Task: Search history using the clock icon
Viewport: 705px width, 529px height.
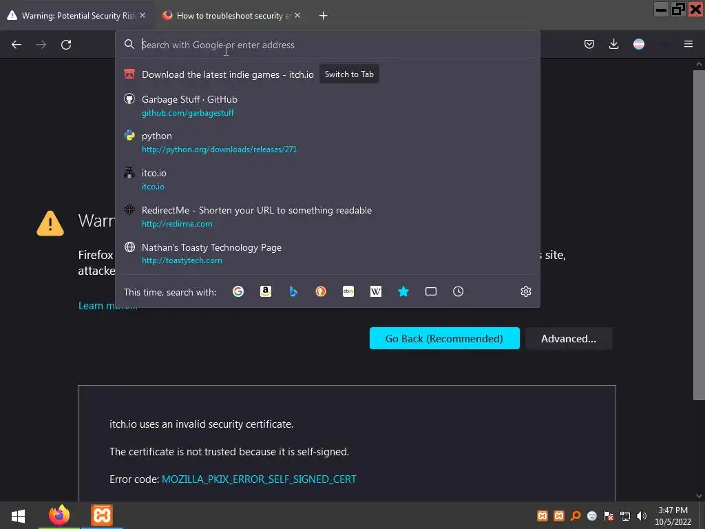Action: [458, 291]
